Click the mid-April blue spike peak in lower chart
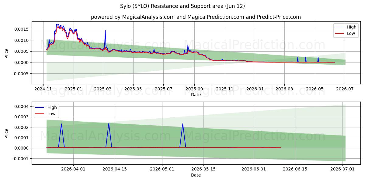This screenshot has height=182, width=365. [109, 123]
